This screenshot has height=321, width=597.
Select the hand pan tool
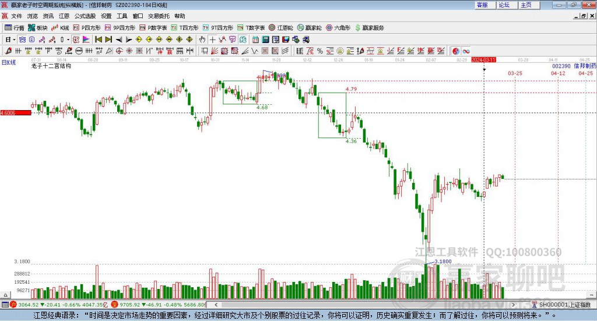click(202, 40)
